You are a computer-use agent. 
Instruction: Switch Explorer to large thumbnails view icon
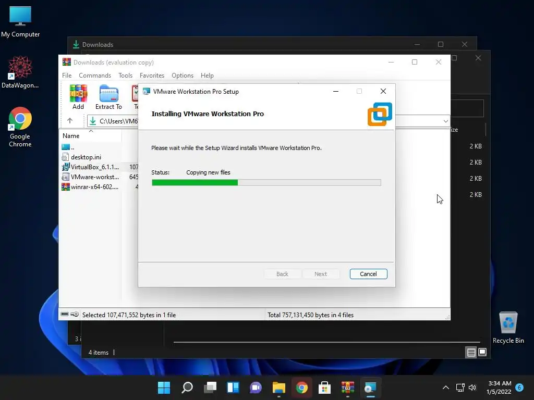click(482, 353)
